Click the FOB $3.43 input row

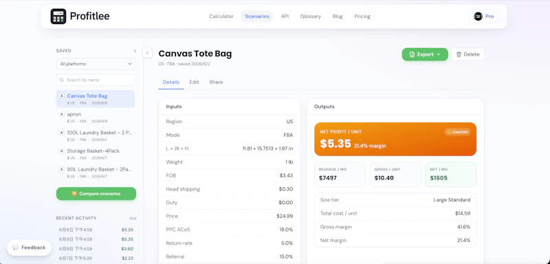[230, 175]
